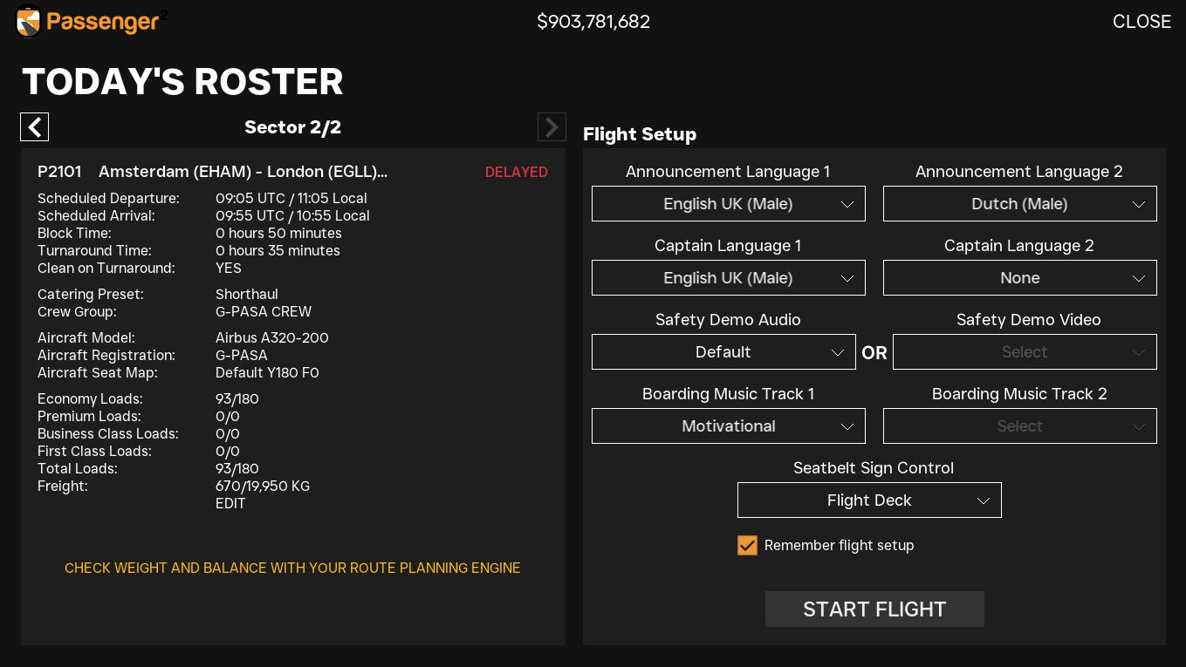
Task: Open Announcement Language 2 Dutch dropdown
Action: coord(1019,204)
